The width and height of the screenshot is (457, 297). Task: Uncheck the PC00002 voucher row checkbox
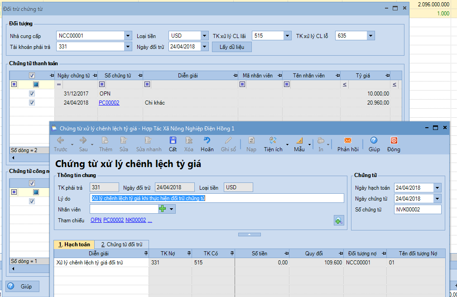point(32,103)
